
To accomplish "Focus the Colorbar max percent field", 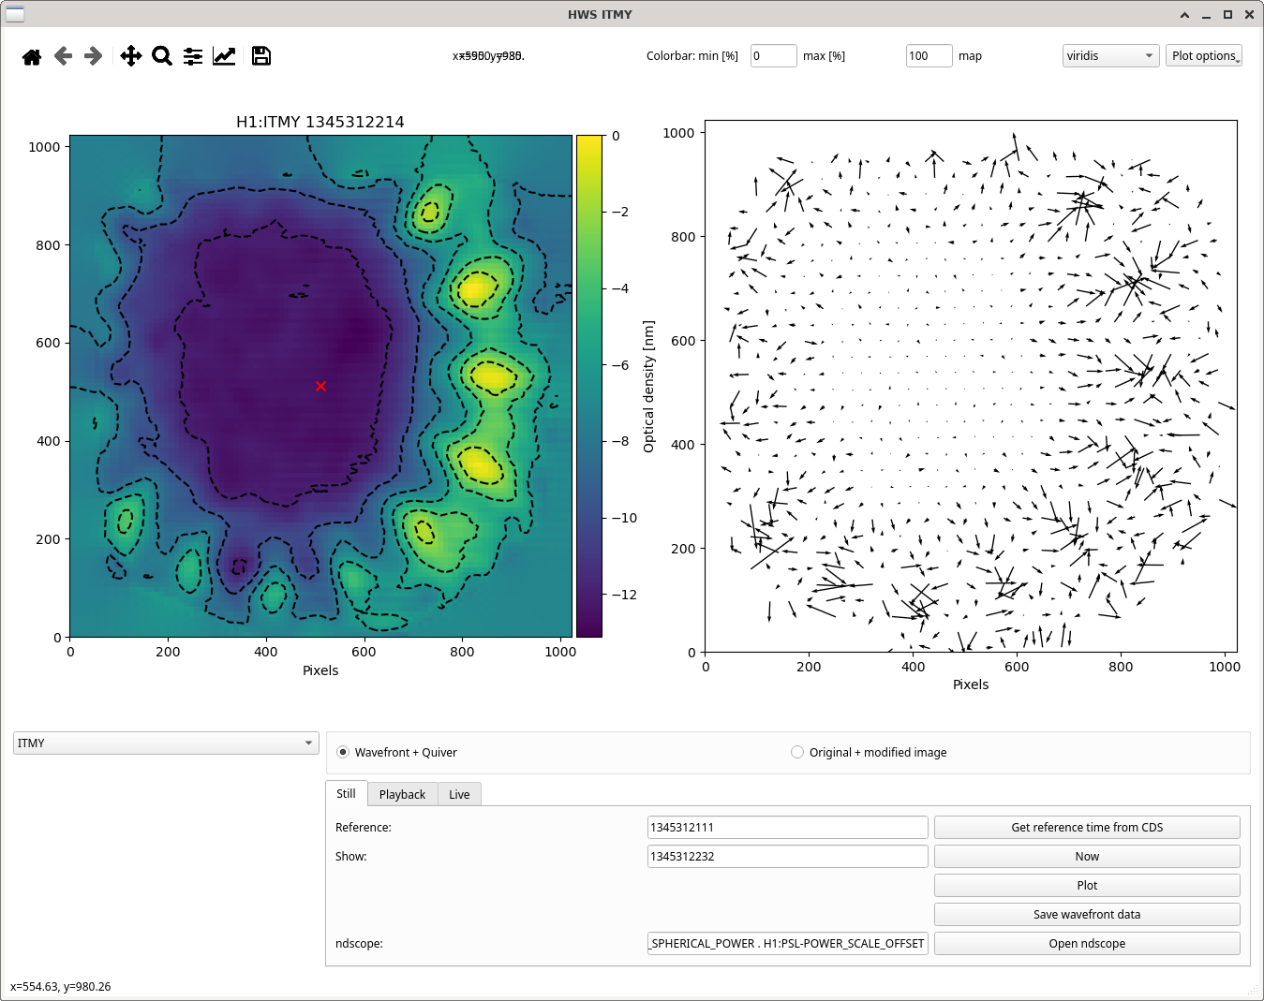I will click(929, 56).
